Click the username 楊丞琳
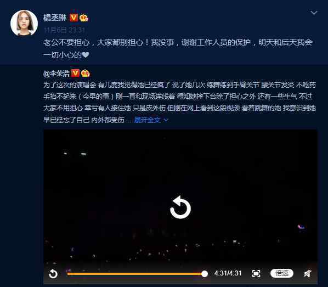Screen dimensions: 328x287 point(55,18)
